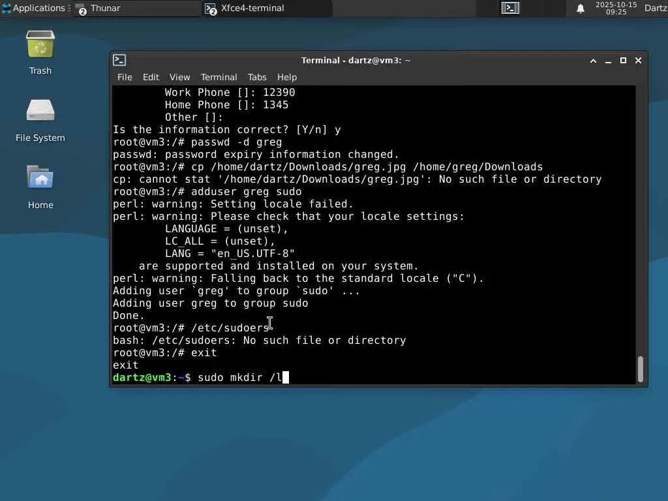The width and height of the screenshot is (668, 501).
Task: Click the text 'passwd -d greg'
Action: (236, 142)
